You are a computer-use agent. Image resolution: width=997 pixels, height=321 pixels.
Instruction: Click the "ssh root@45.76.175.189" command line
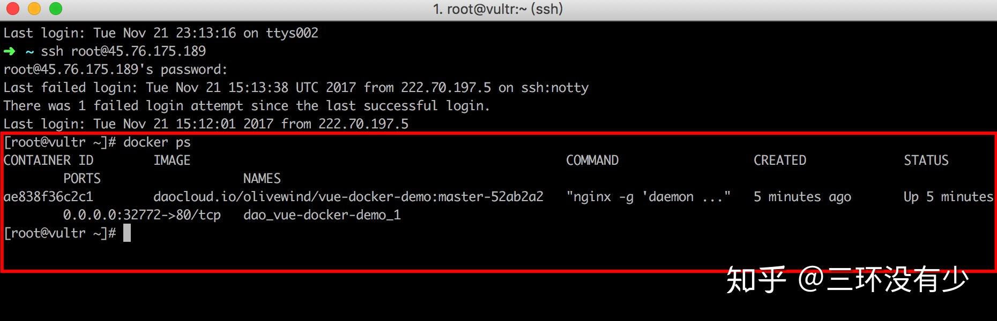[123, 51]
